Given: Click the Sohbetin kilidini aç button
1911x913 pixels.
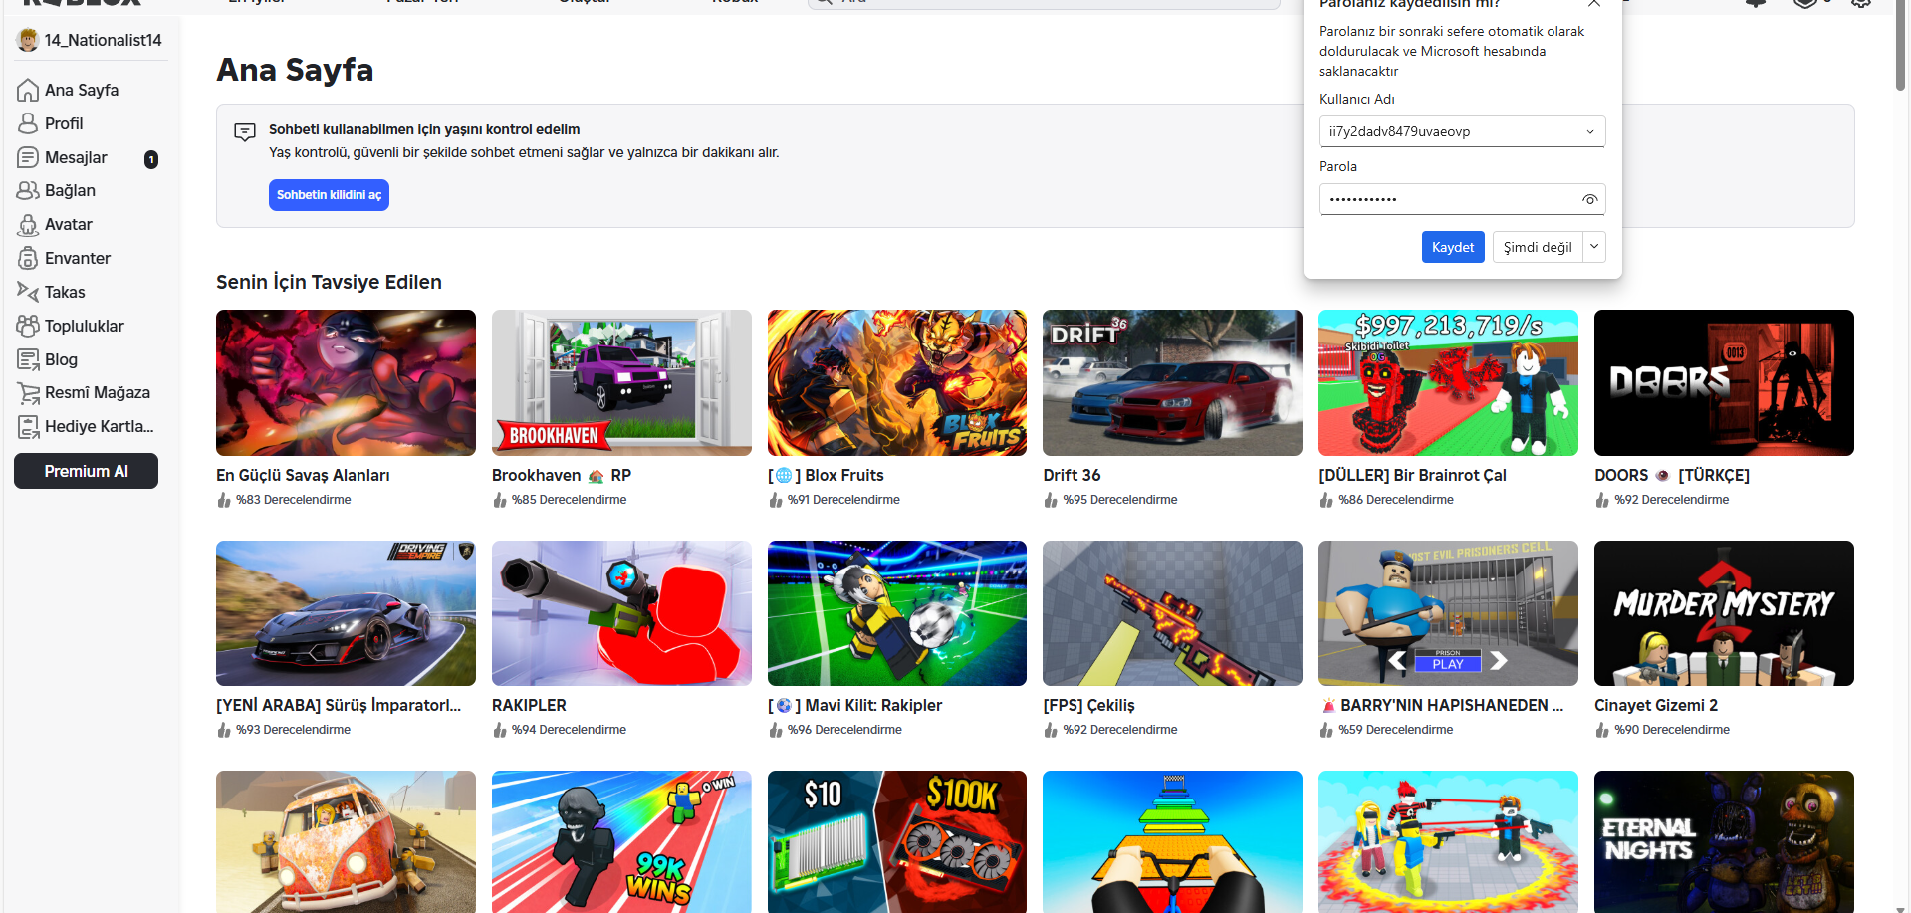Looking at the screenshot, I should click(329, 195).
